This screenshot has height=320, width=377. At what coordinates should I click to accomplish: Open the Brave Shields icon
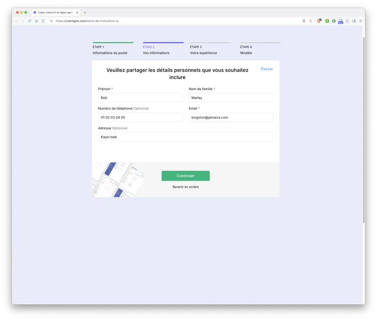319,21
